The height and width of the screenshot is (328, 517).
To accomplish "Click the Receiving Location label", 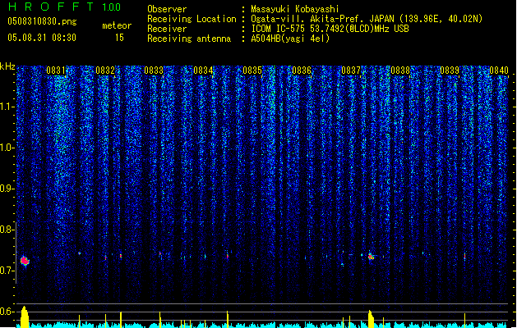I will 192,19.
